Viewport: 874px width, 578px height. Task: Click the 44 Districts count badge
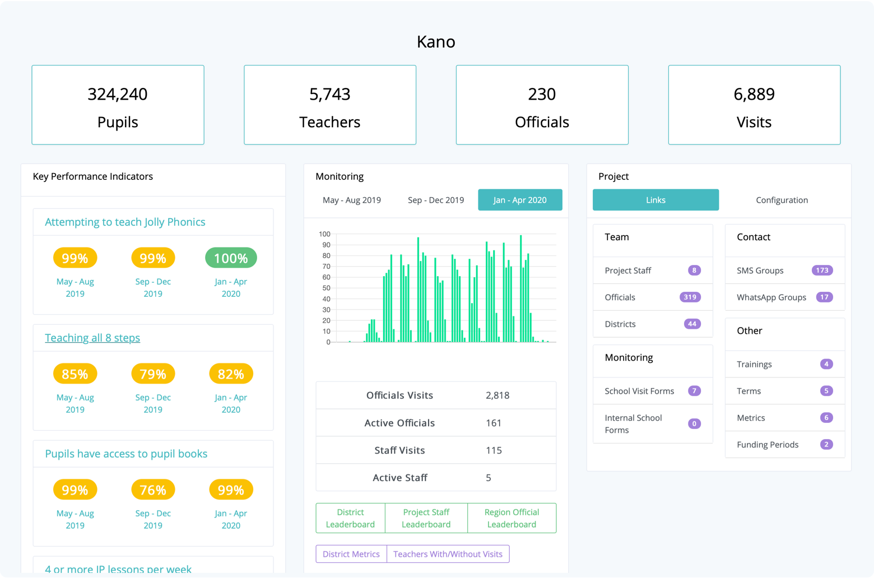coord(692,324)
